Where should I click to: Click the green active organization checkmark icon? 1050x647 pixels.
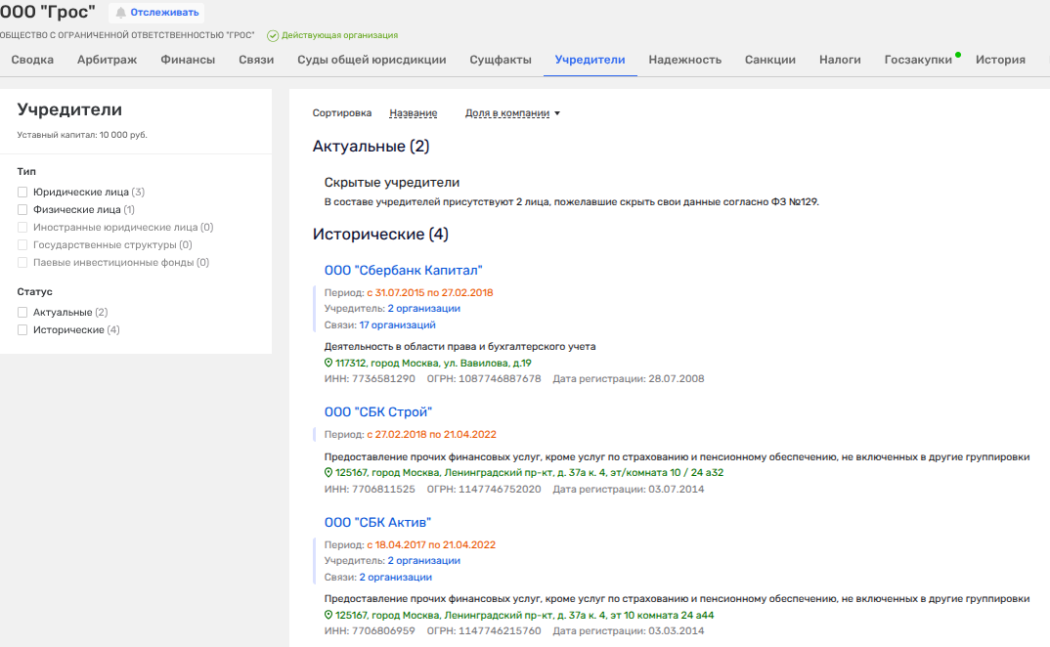pos(273,35)
